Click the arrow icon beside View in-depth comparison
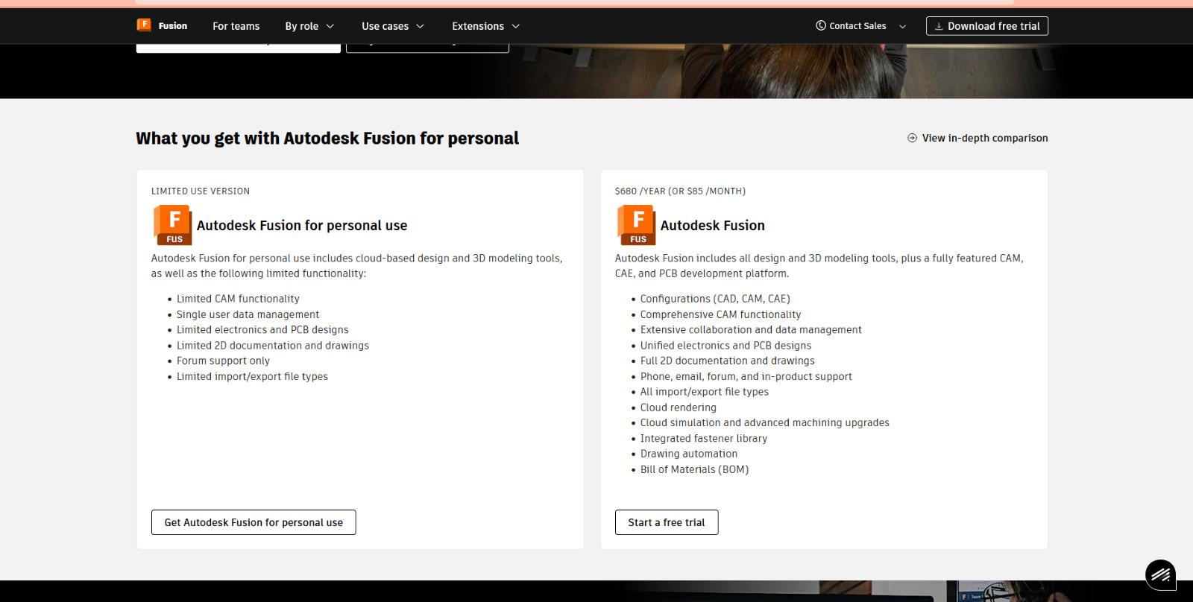 point(912,138)
